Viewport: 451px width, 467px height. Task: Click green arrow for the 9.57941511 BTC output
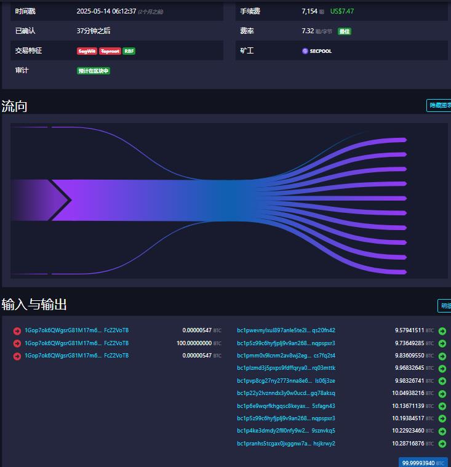click(x=442, y=331)
